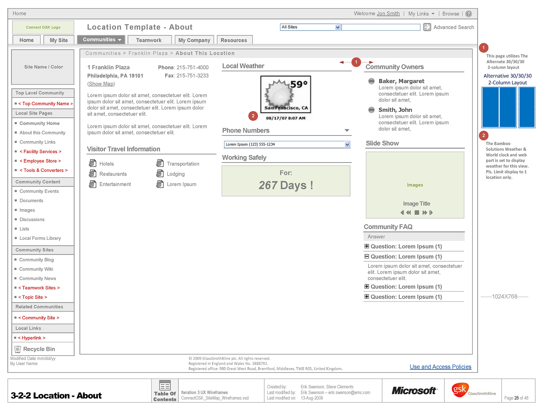Open the All Sites search scope dropdown
Image resolution: width=539 pixels, height=406 pixels.
click(x=337, y=27)
